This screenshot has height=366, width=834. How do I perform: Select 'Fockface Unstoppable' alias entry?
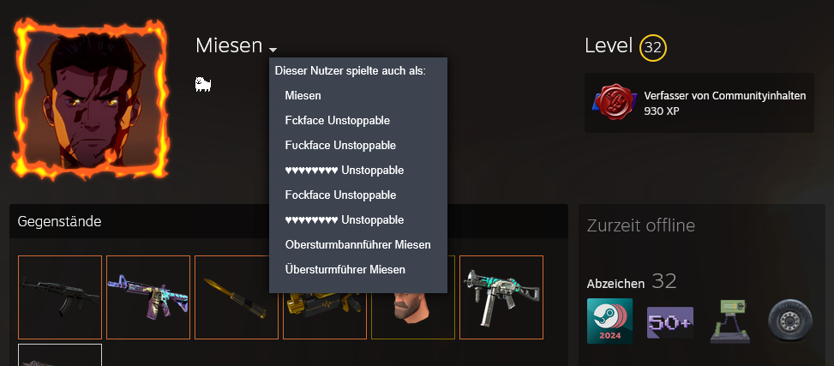pyautogui.click(x=340, y=195)
